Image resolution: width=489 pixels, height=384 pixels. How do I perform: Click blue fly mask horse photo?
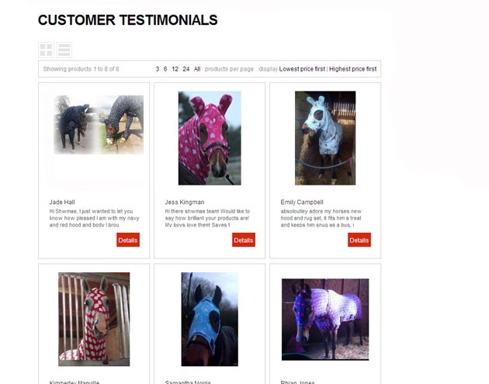click(210, 319)
